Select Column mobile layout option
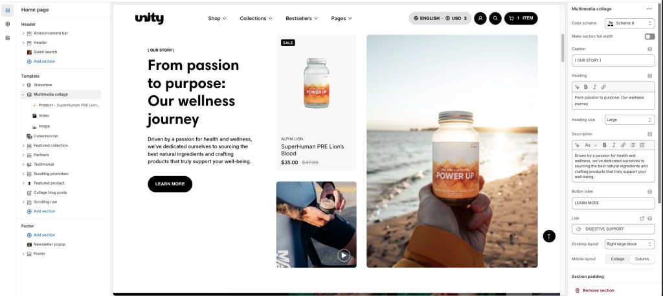 tap(642, 259)
